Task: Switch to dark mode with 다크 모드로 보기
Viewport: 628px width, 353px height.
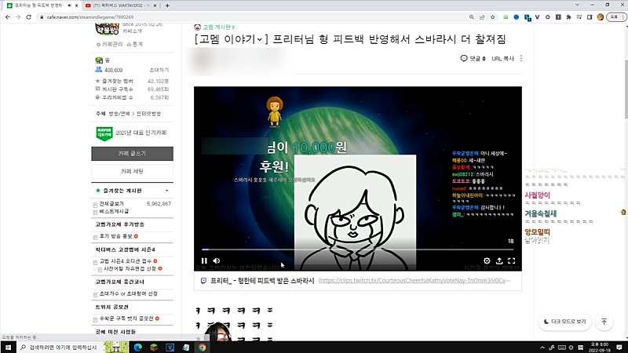Action: [564, 322]
